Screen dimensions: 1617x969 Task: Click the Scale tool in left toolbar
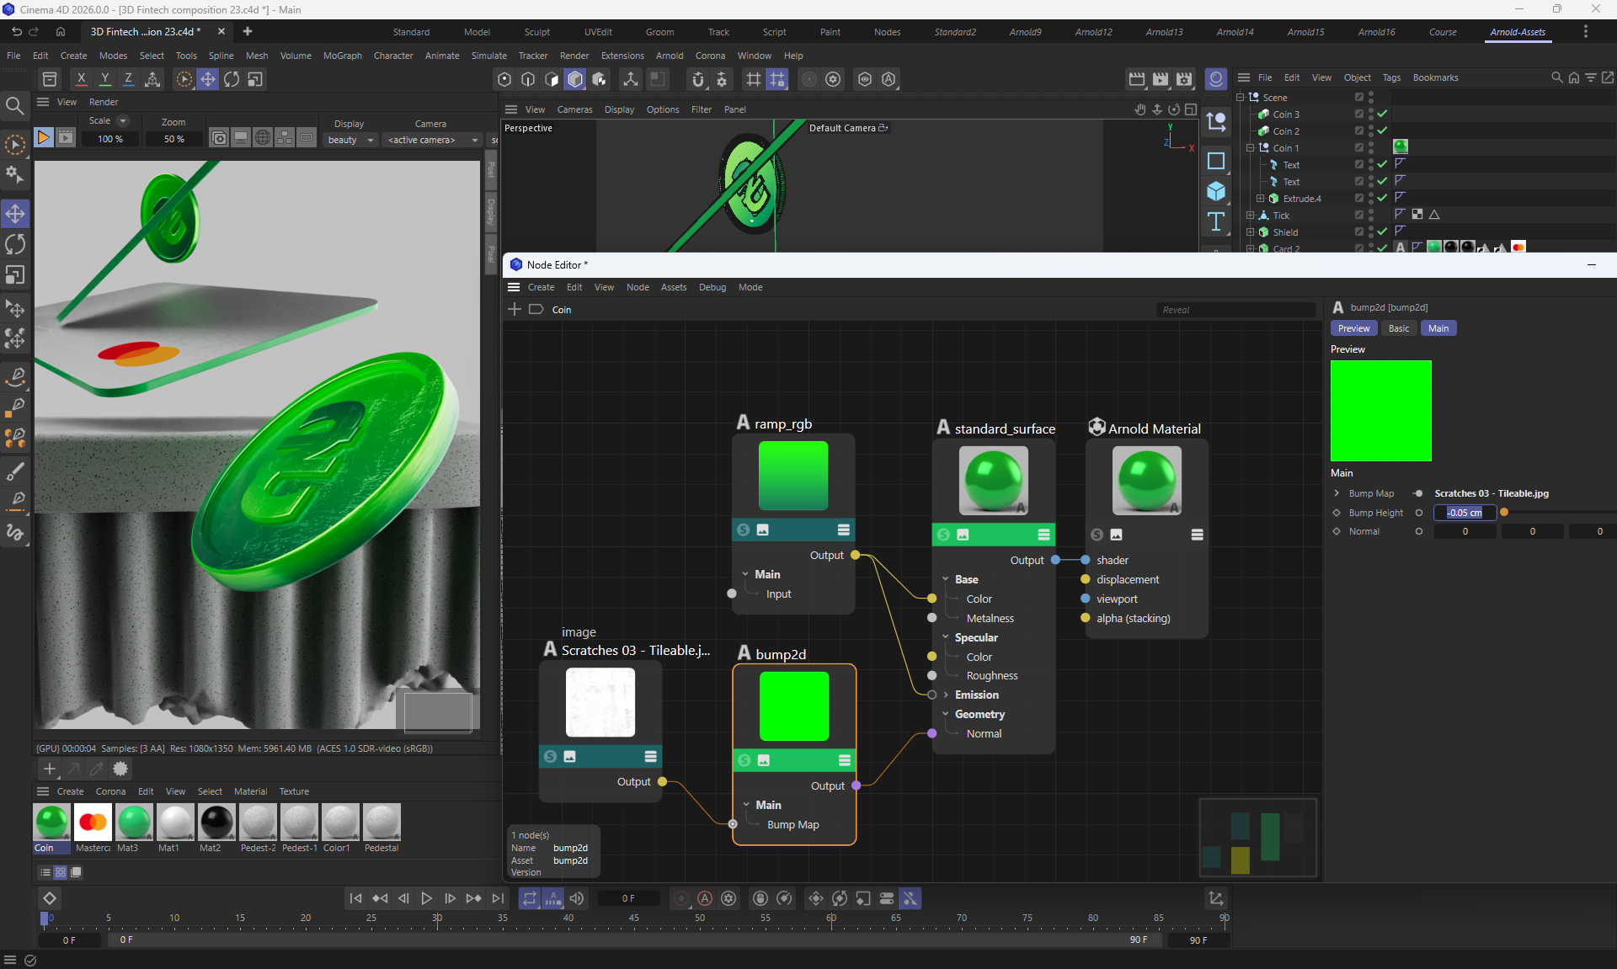pyautogui.click(x=15, y=275)
